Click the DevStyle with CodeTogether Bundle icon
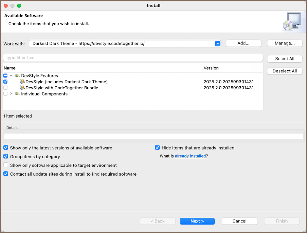This screenshot has width=307, height=233. tap(22, 88)
